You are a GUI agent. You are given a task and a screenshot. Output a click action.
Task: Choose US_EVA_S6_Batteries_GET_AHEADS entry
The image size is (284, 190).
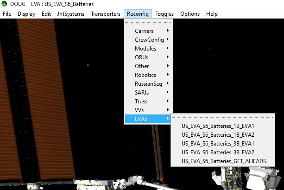click(227, 161)
